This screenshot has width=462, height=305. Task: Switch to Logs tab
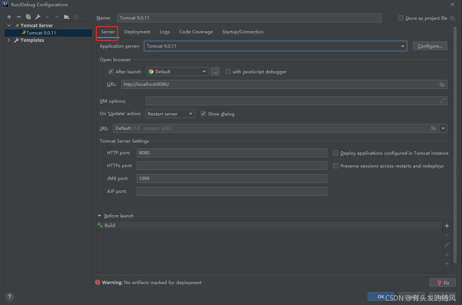(x=165, y=32)
